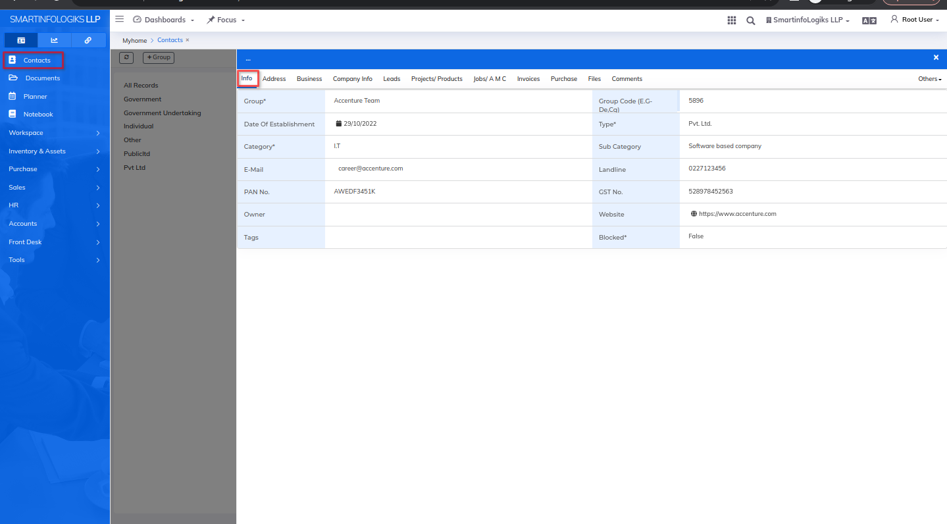Viewport: 947px width, 524px height.
Task: Expand the Accounts menu
Action: click(x=55, y=224)
